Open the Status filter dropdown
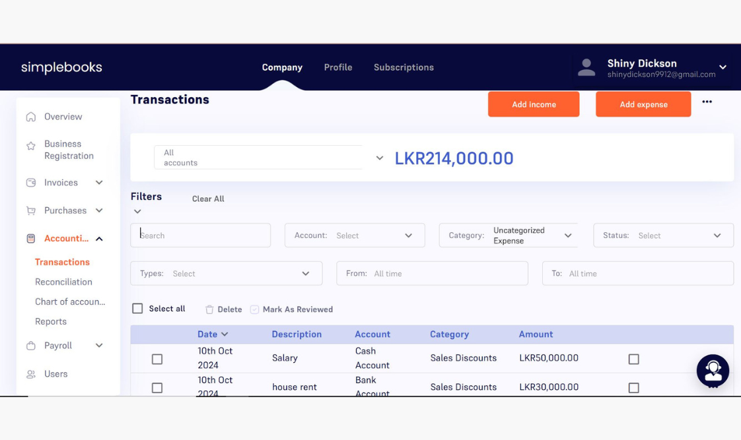 pyautogui.click(x=664, y=236)
